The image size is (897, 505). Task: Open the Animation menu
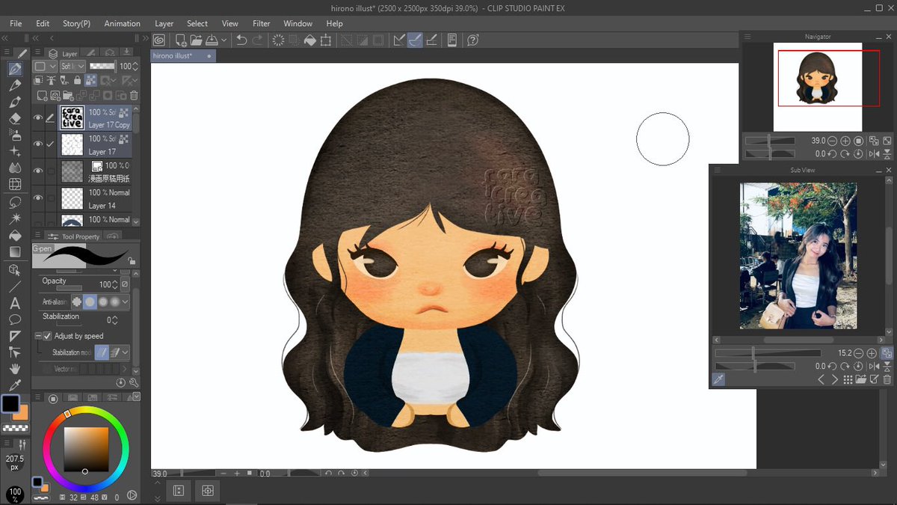[x=122, y=23]
